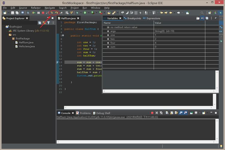Switch to the Breakpoints tab
This screenshot has width=225, height=150.
(x=133, y=18)
